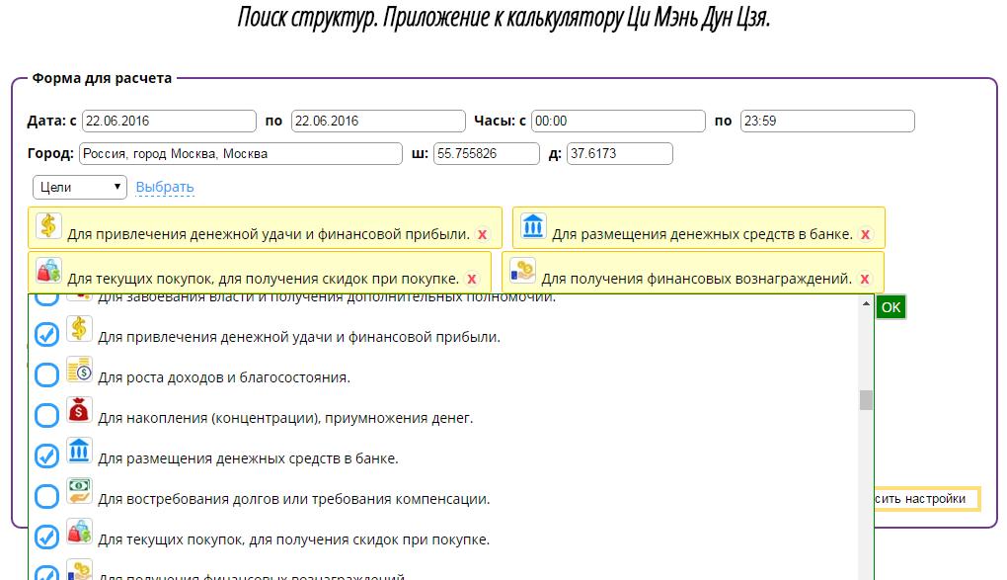Click 'Форма для расчета' legend text

tap(102, 78)
